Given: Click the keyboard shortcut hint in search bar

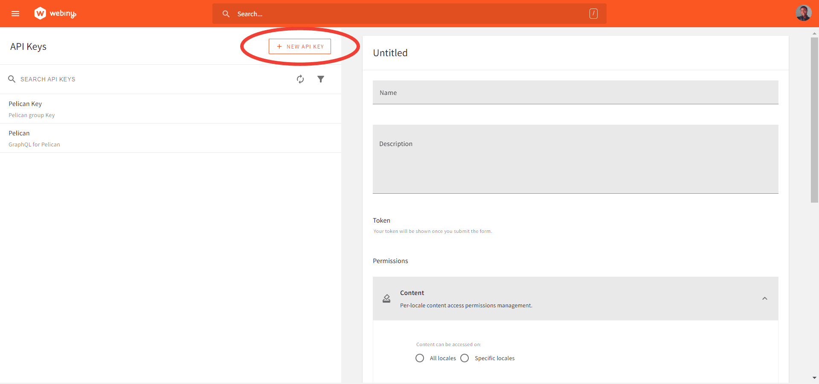Looking at the screenshot, I should click(x=593, y=13).
